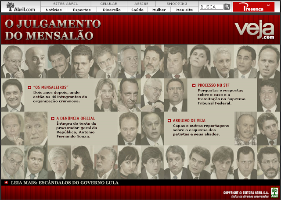
Task: Click the red arrow beside "Os Mensaleiros"
Action: 29,88
